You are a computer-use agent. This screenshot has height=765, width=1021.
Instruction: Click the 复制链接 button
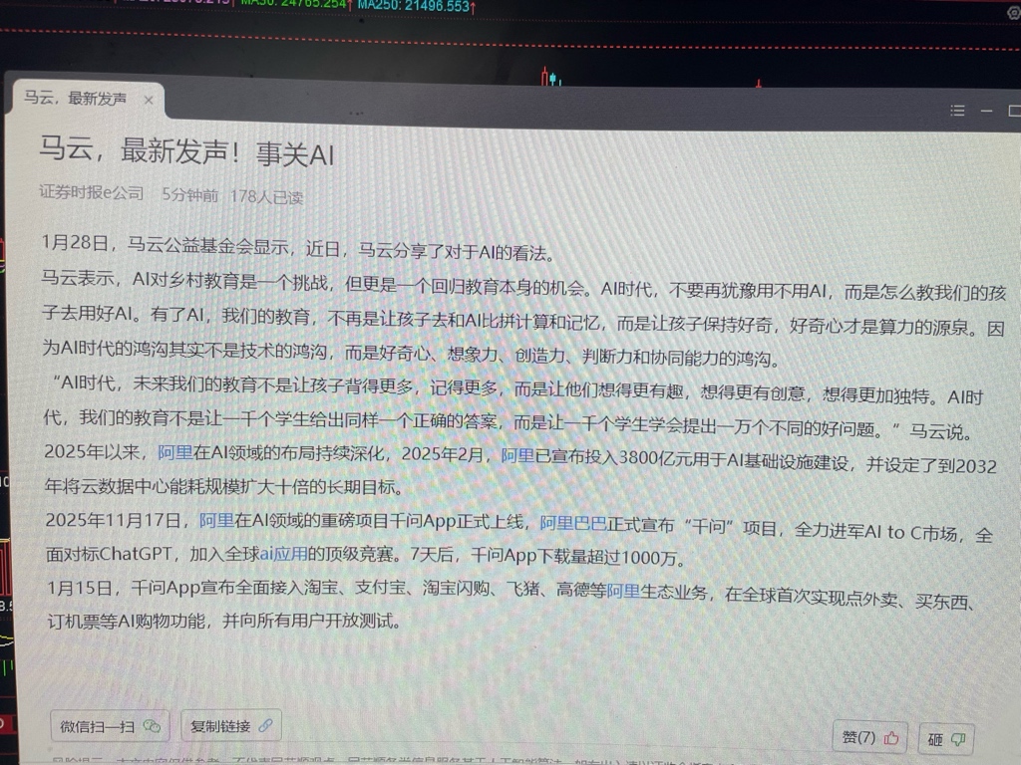coord(231,726)
